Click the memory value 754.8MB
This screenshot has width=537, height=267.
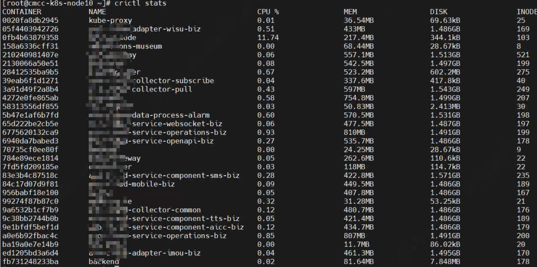[x=359, y=98]
